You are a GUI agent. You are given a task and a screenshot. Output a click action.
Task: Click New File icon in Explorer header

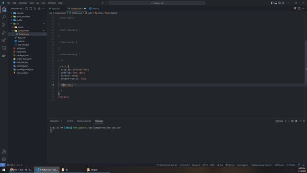tap(27, 9)
